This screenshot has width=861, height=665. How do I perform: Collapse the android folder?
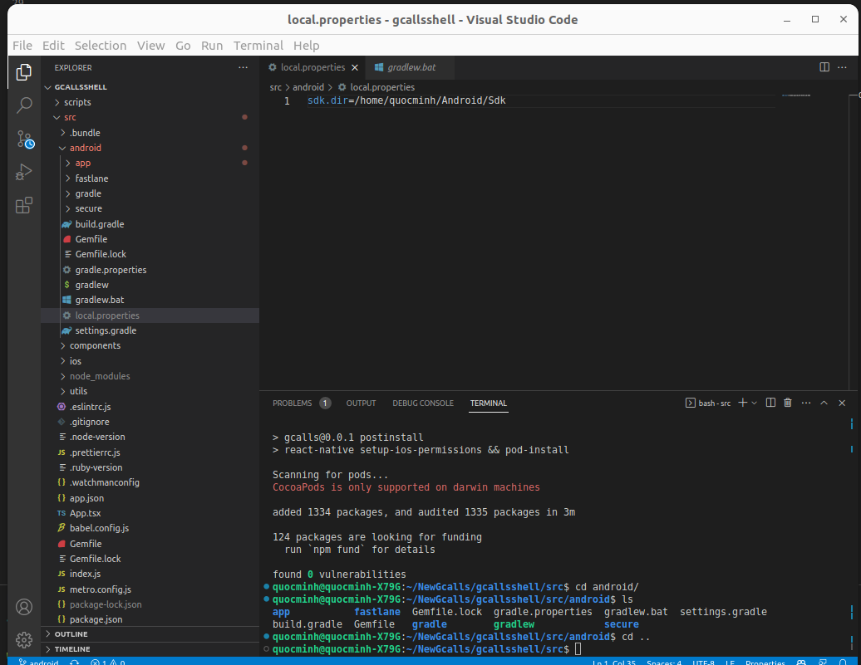85,148
